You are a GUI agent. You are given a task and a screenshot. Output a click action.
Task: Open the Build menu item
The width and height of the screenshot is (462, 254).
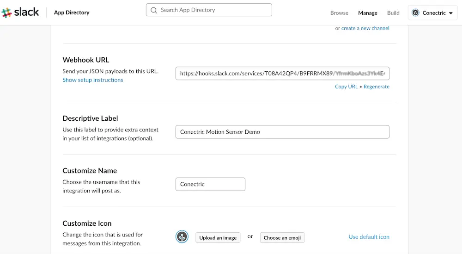click(x=393, y=13)
